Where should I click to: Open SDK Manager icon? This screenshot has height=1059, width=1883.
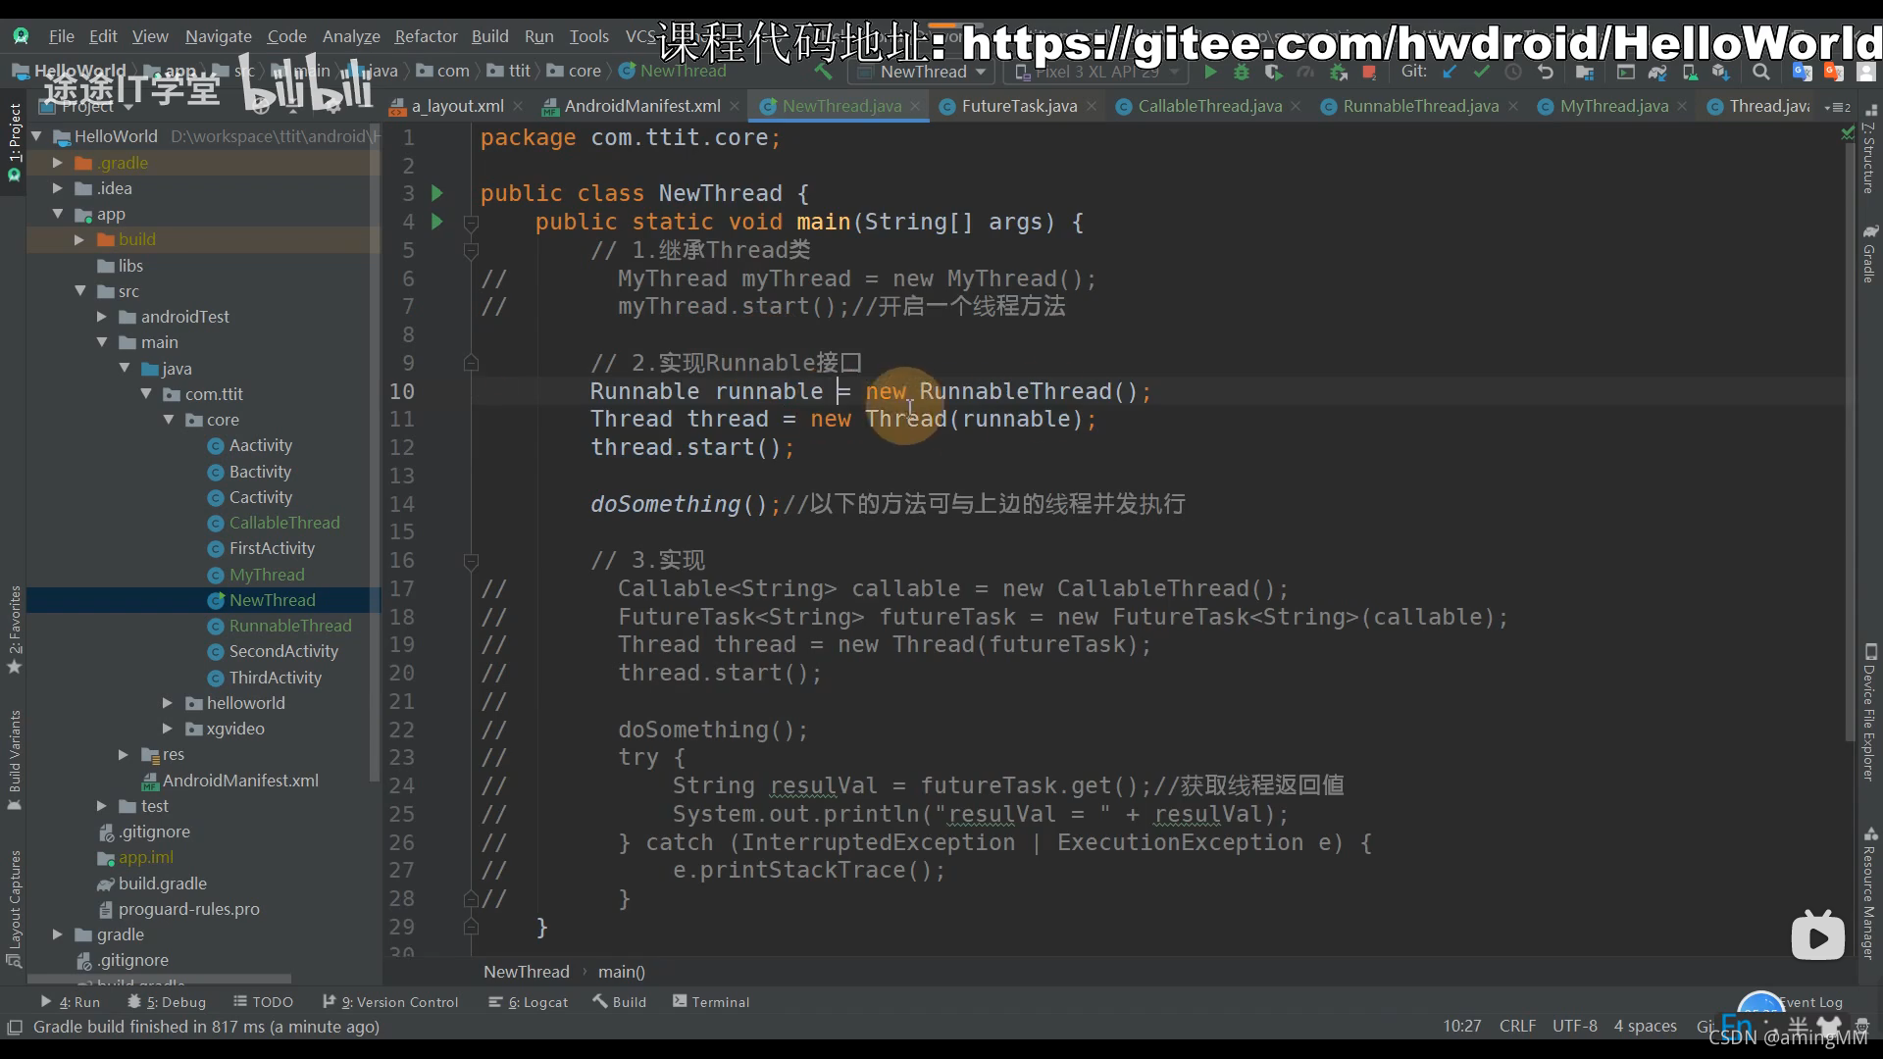click(x=1721, y=72)
